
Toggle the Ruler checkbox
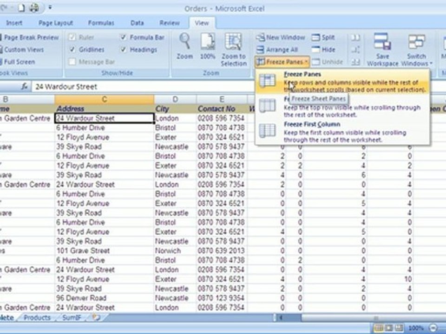pyautogui.click(x=72, y=38)
